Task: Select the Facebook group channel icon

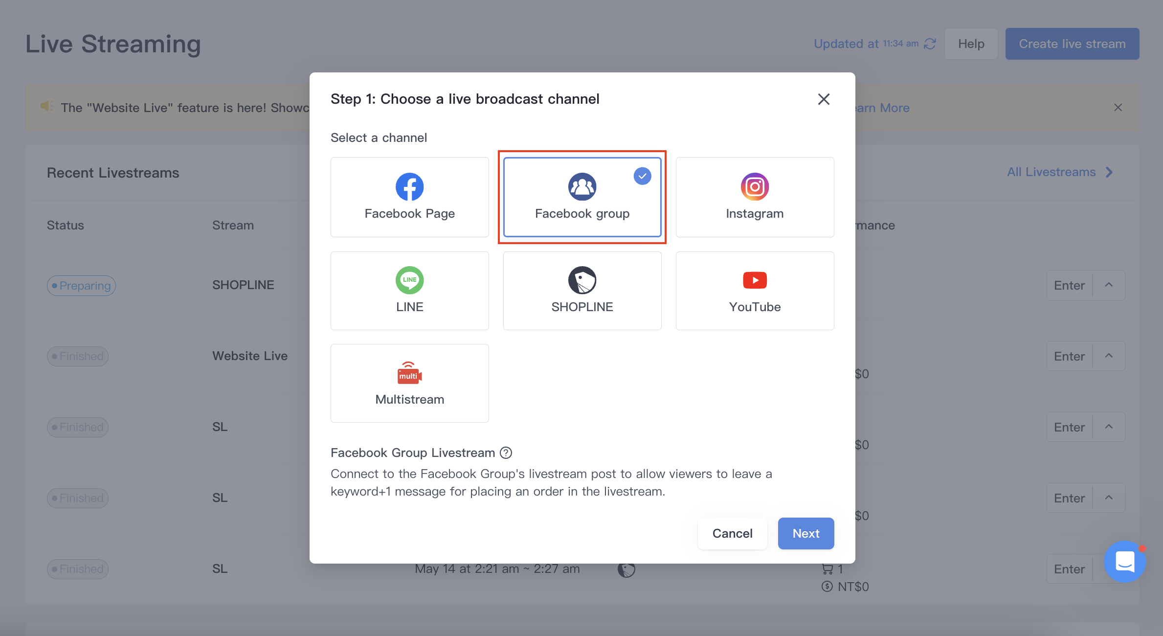Action: coord(582,187)
